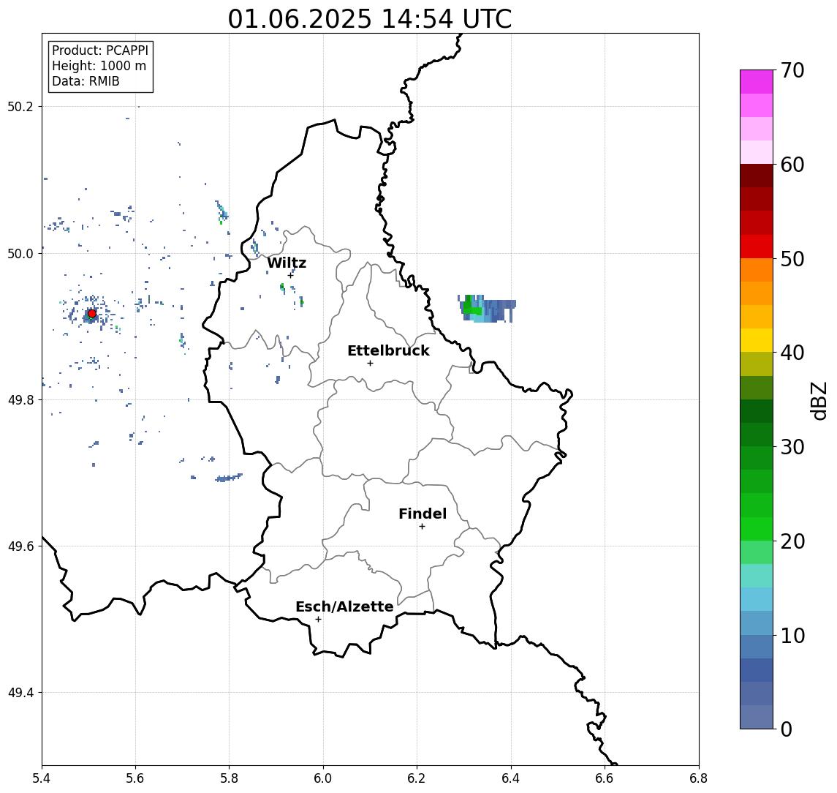Screen dimensions: 837x793
Task: Click the red radar station marker
Action: pos(92,314)
